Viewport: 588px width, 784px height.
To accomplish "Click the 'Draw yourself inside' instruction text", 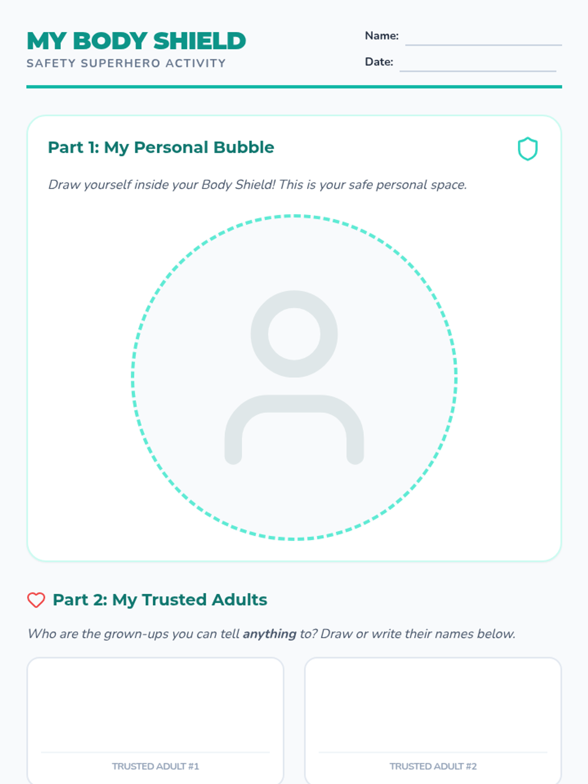I will [257, 185].
